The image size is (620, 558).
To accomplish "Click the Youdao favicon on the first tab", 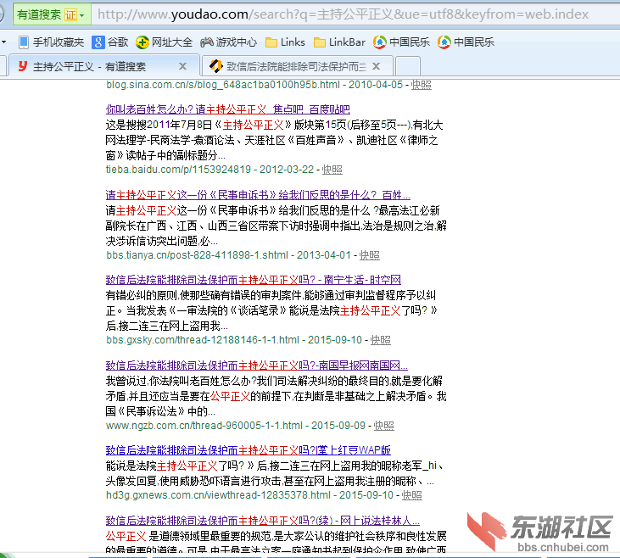I will 23,66.
